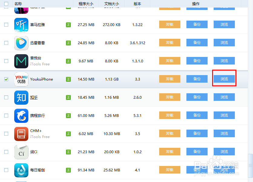The height and width of the screenshot is (182, 253).
Task: Click the 迅雷看看 app icon
Action: point(21,43)
